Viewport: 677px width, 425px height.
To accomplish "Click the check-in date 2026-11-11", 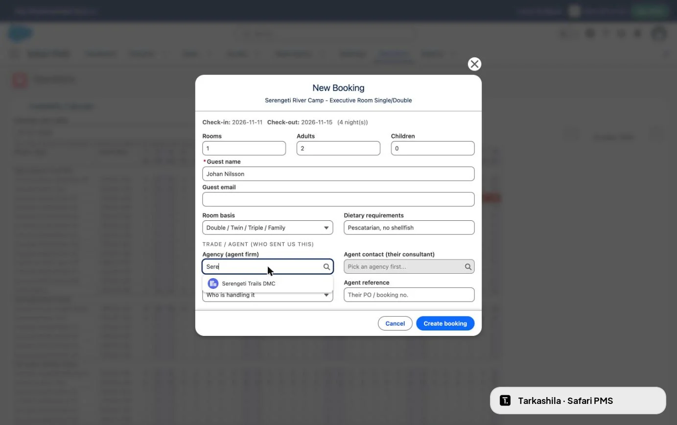I will click(247, 122).
